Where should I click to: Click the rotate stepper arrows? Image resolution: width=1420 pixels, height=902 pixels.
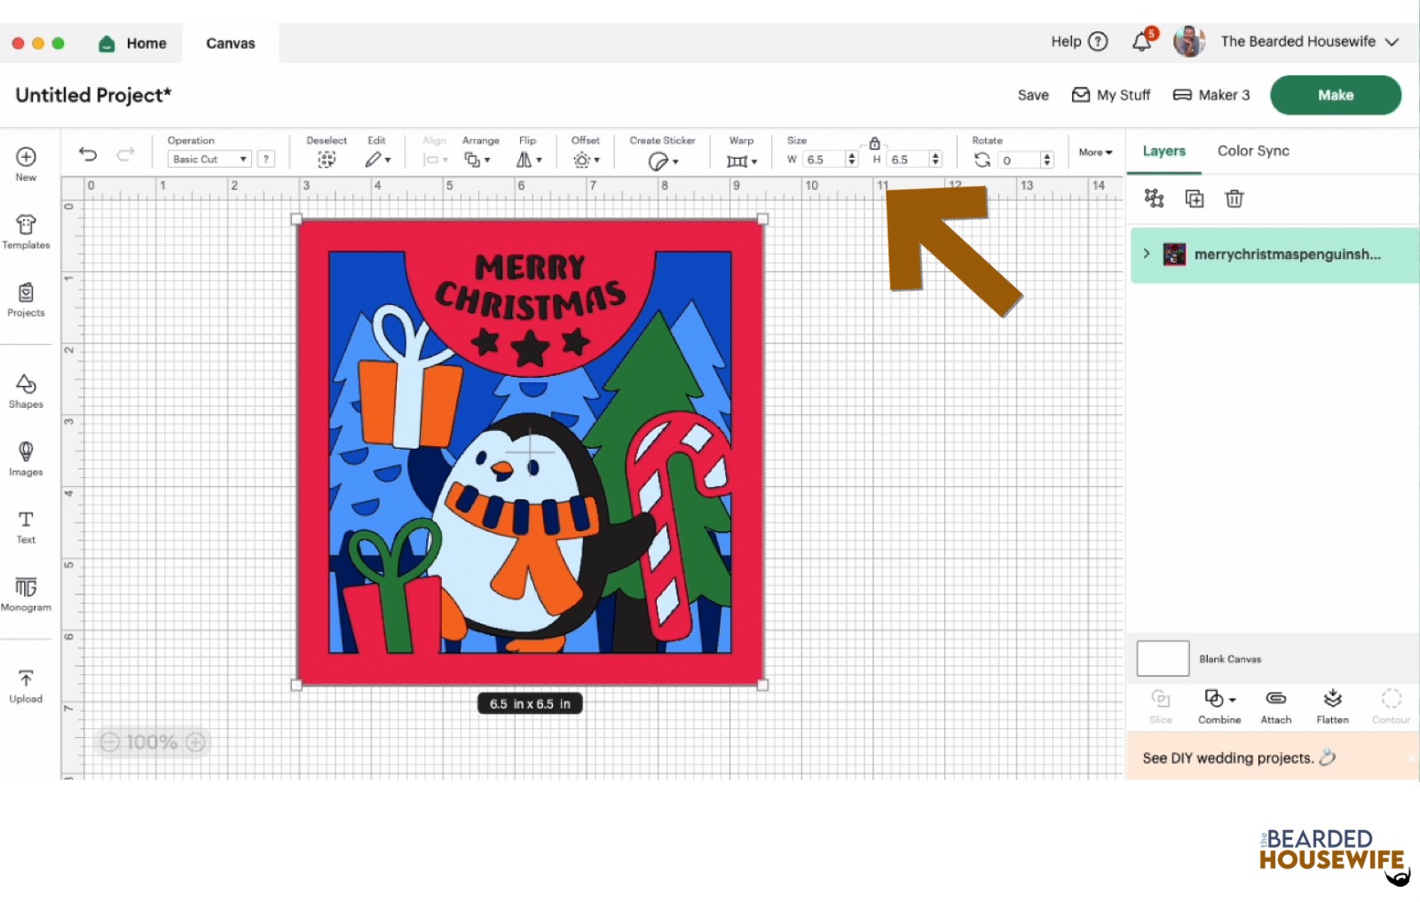click(x=1047, y=161)
